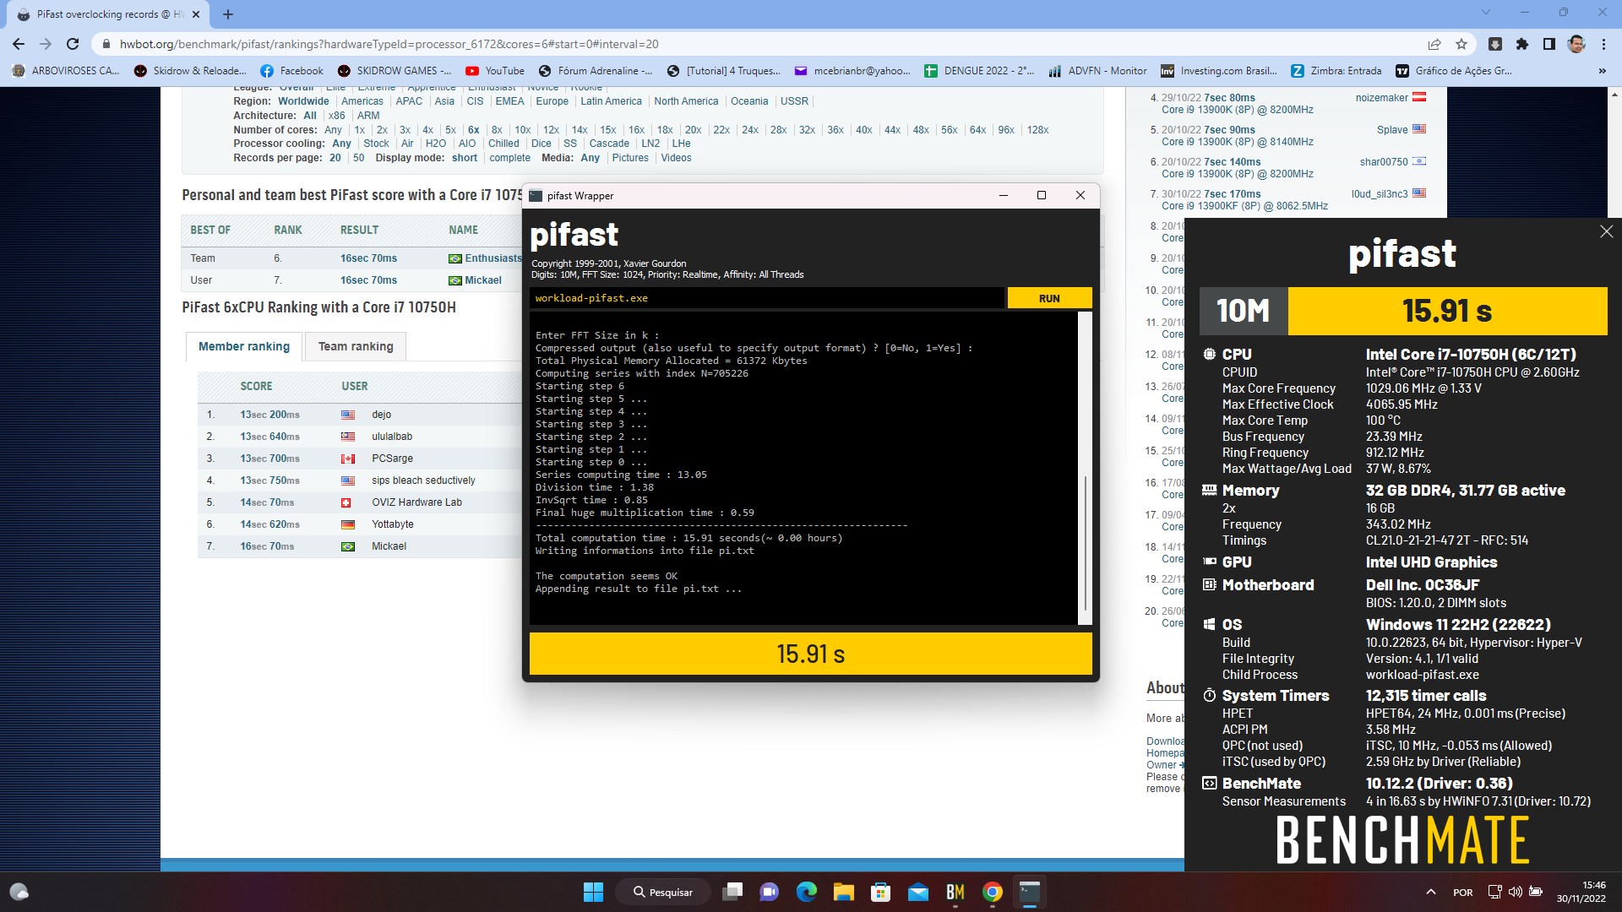Open the Zimbra: Entrada bookmark

(x=1336, y=71)
